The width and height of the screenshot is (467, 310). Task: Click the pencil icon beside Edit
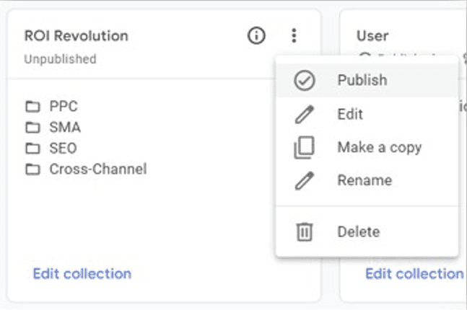pos(304,114)
